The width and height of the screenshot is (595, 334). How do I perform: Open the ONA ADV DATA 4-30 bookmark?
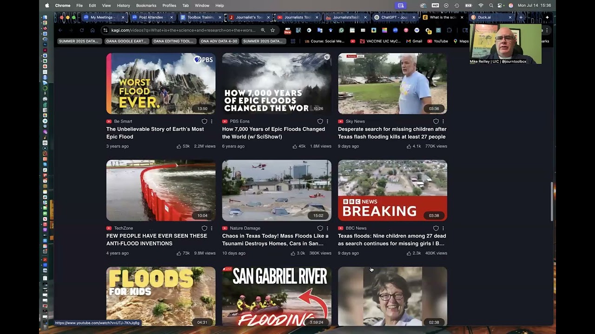tap(219, 41)
